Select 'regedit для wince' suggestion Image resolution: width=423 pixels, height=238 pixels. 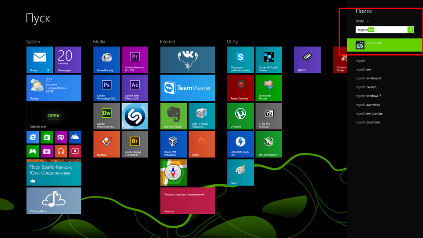[367, 105]
